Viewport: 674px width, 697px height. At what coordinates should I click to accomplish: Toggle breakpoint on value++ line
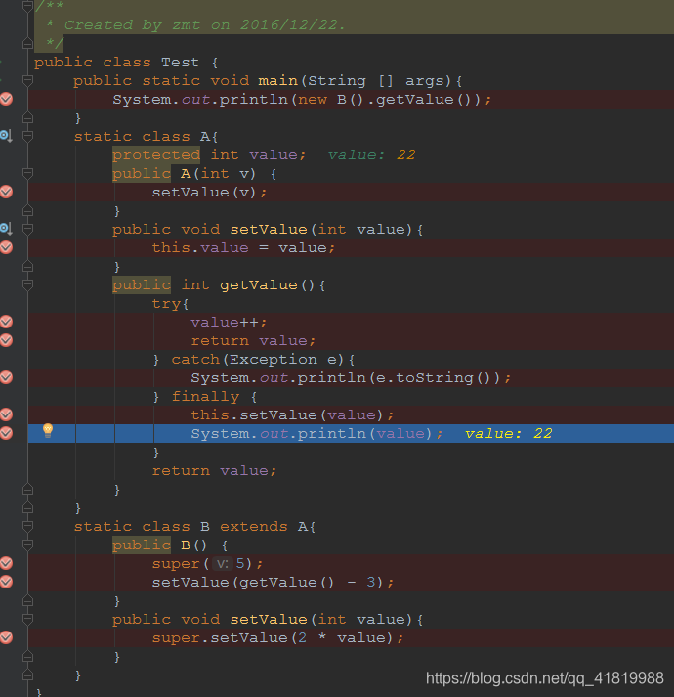tap(6, 322)
